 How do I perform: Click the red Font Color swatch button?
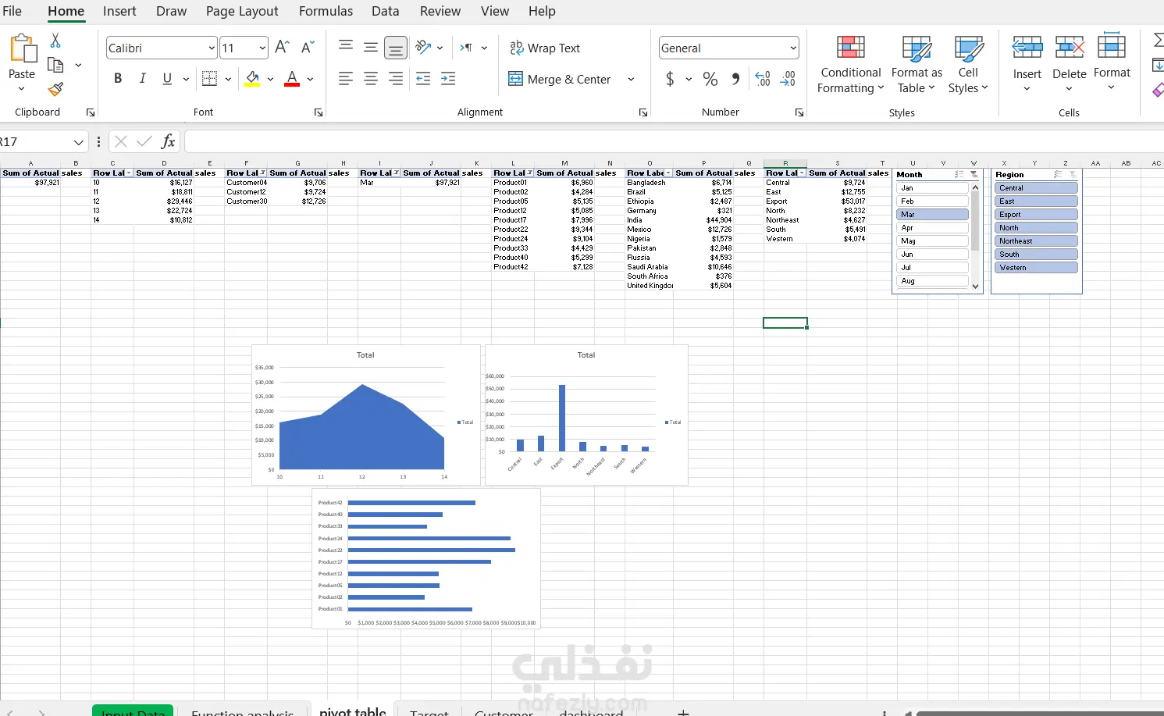point(292,79)
